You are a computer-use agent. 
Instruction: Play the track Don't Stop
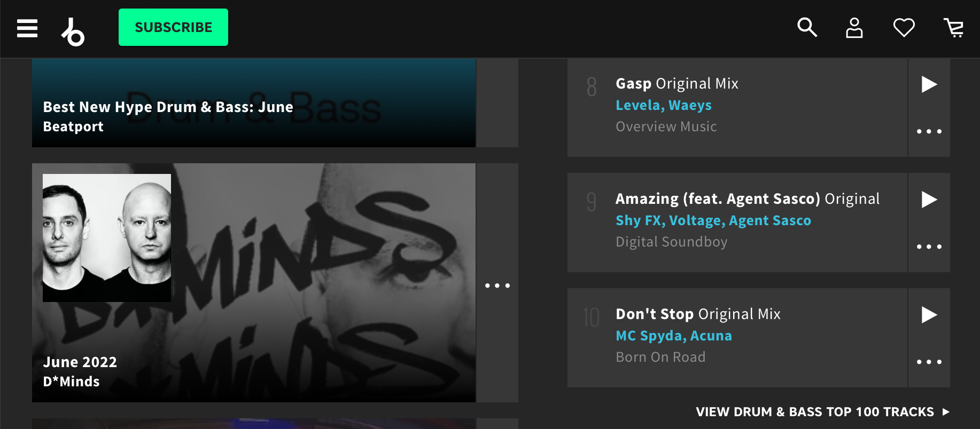[929, 315]
